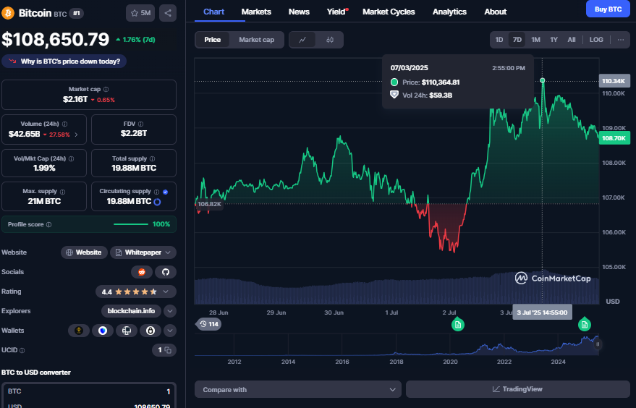The height and width of the screenshot is (408, 636).
Task: Open fourth wallet icon with lock
Action: pyautogui.click(x=150, y=331)
